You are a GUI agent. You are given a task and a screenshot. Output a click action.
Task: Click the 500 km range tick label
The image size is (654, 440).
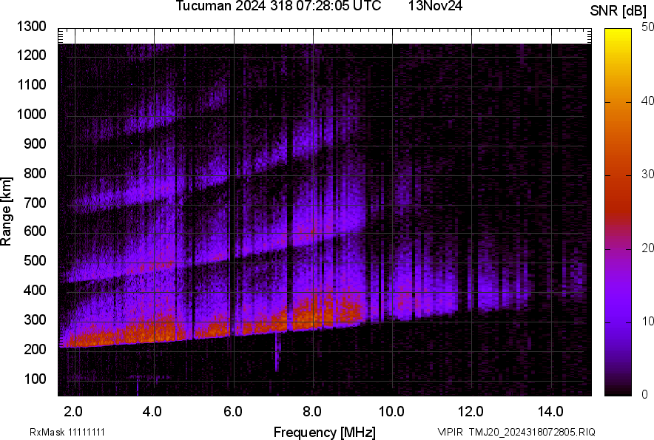point(35,261)
